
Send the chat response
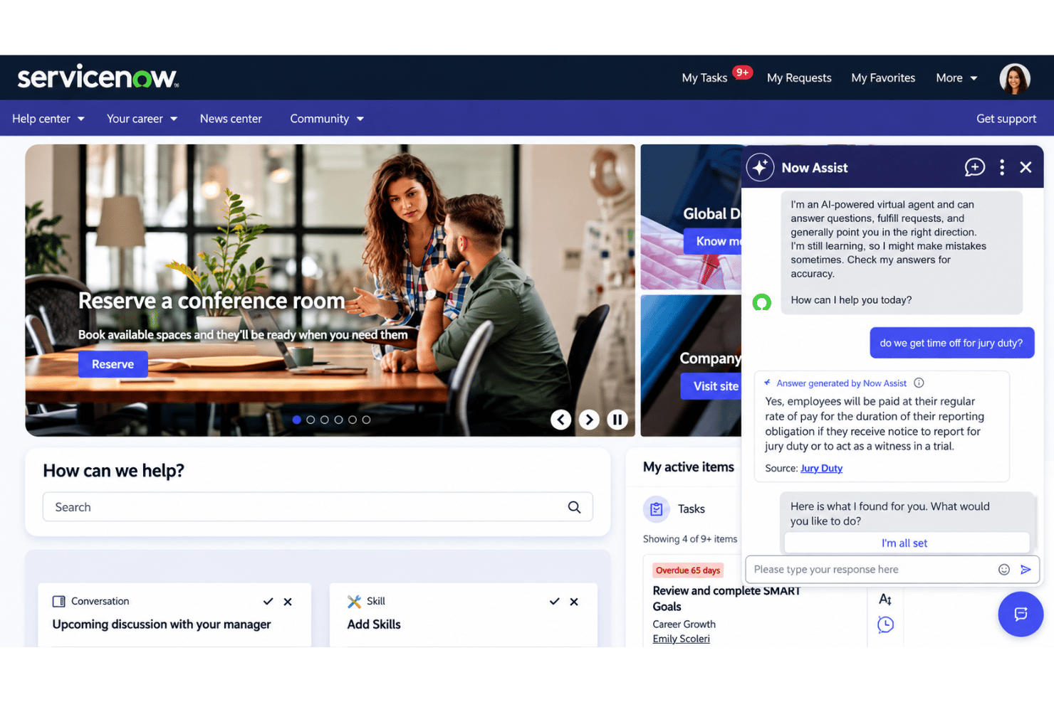pos(1026,569)
